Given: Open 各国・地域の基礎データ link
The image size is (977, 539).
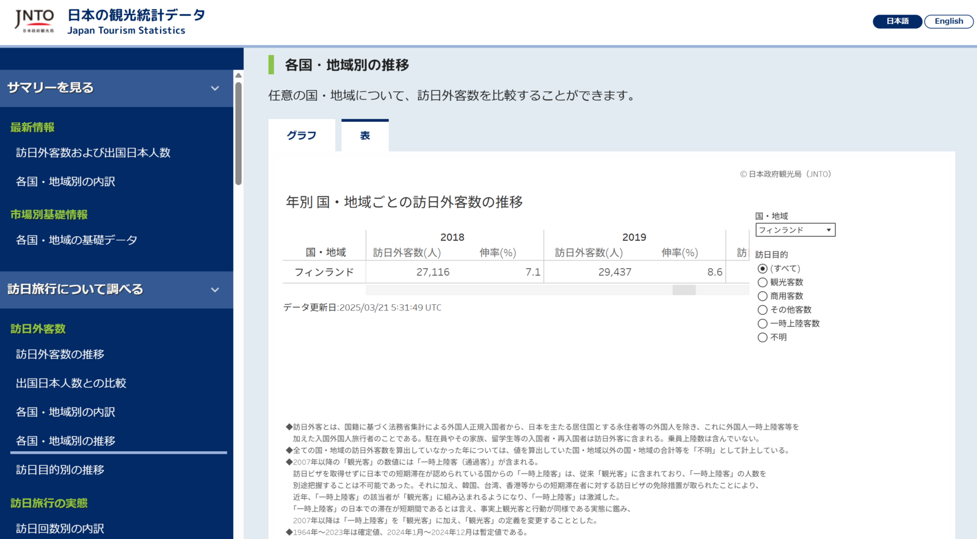Looking at the screenshot, I should click(76, 240).
